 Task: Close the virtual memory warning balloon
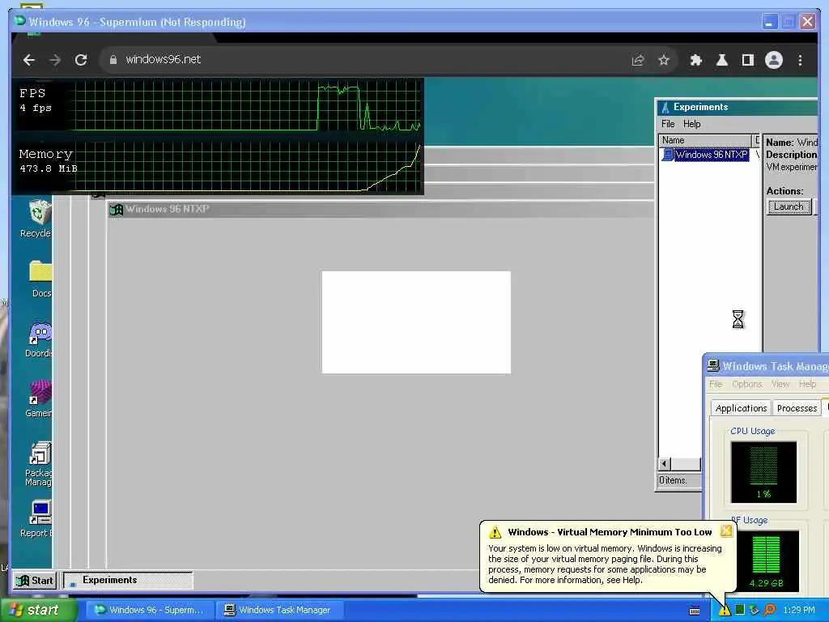pos(726,531)
